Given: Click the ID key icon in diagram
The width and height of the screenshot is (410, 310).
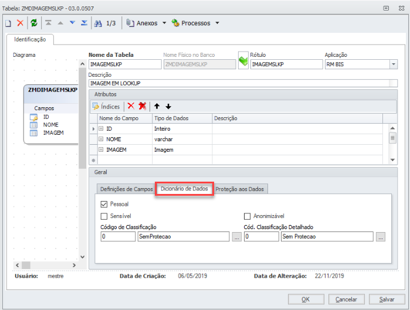Looking at the screenshot, I should click(34, 117).
